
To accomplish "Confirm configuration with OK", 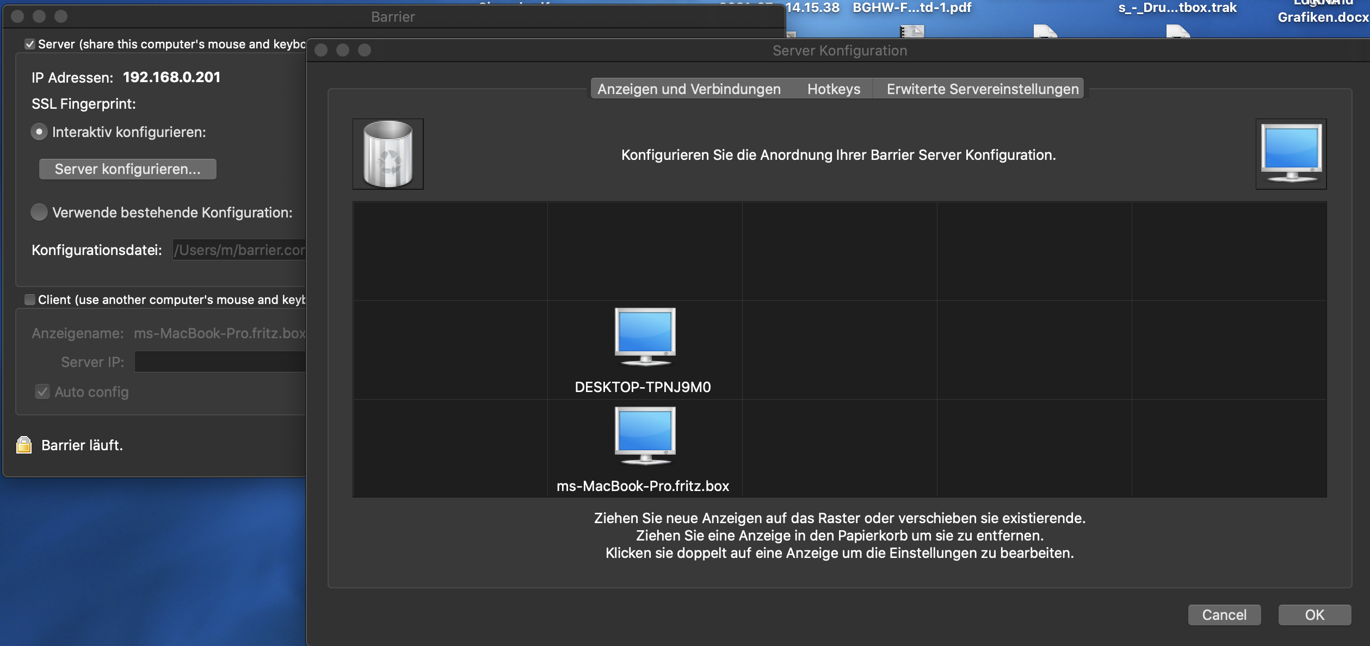I will pyautogui.click(x=1316, y=615).
